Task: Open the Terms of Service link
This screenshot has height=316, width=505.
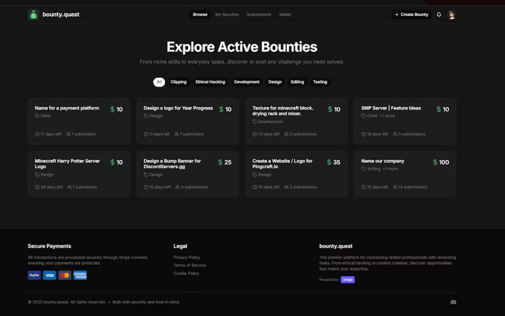Action: 190,265
